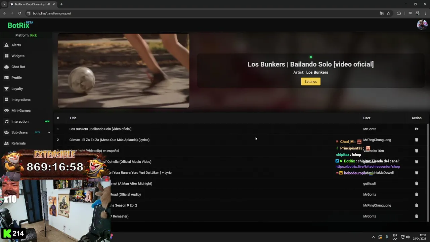Open the Chat Bot robot icon
This screenshot has height=242, width=430.
6,67
